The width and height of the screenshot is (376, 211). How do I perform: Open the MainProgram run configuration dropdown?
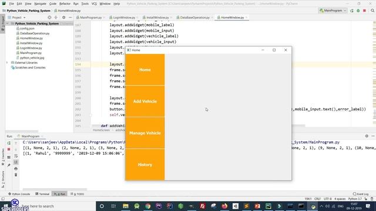[x=333, y=11]
